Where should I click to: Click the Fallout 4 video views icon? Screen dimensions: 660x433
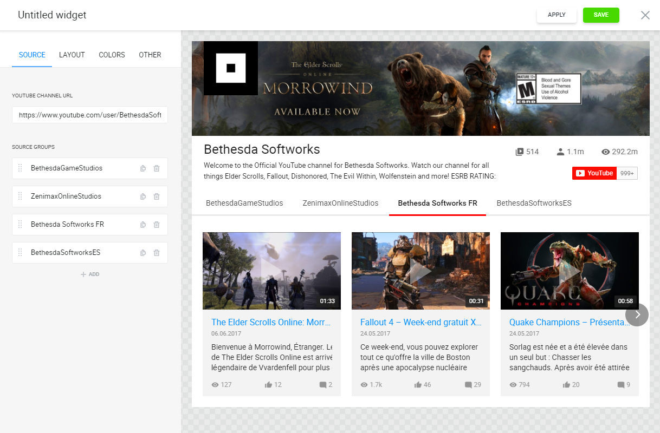click(x=364, y=385)
